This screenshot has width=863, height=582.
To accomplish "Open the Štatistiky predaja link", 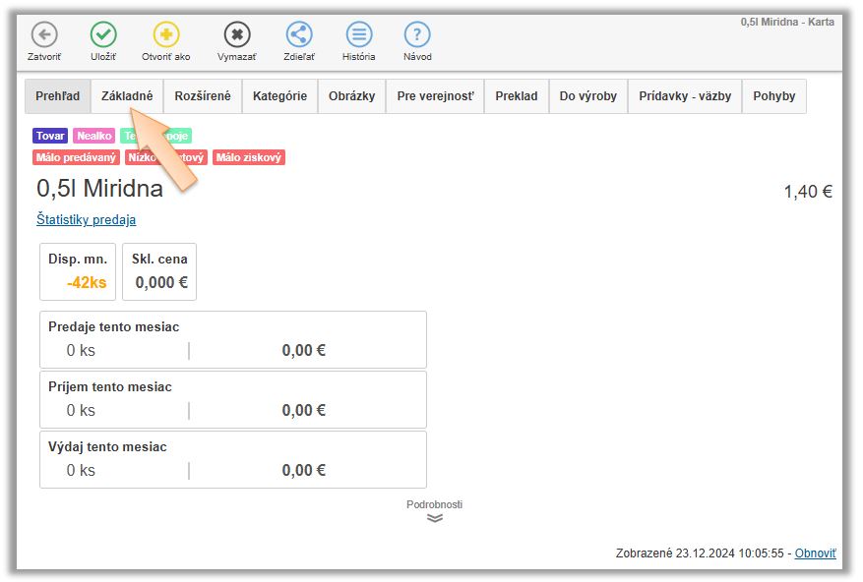I will coord(87,220).
